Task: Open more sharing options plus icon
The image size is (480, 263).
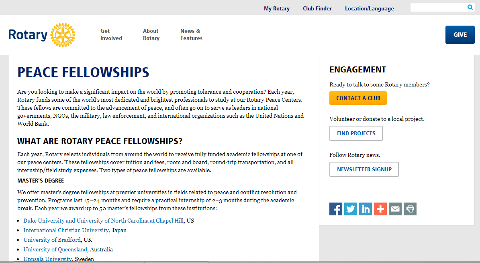Action: coord(380,209)
